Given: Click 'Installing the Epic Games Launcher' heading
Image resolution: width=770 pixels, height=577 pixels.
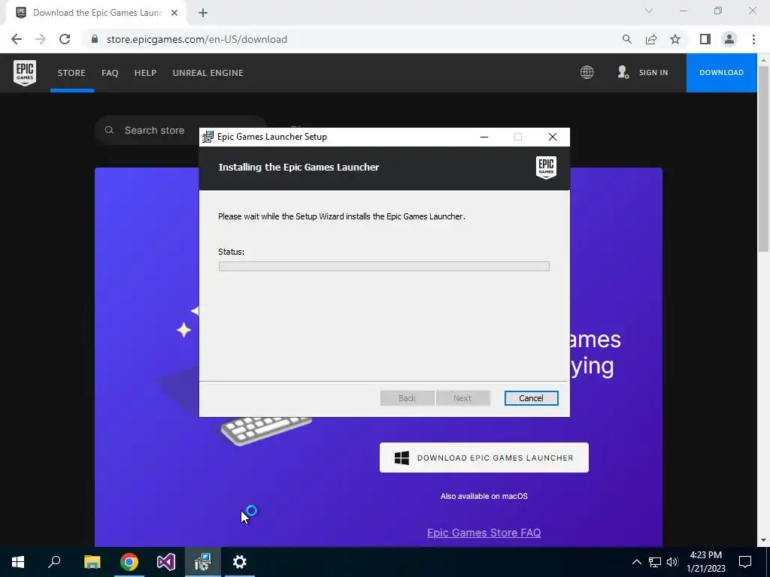Looking at the screenshot, I should [299, 167].
